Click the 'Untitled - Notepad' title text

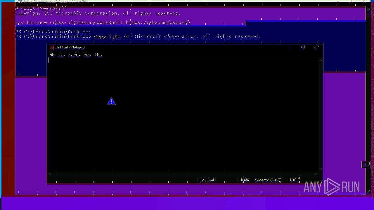pos(71,47)
